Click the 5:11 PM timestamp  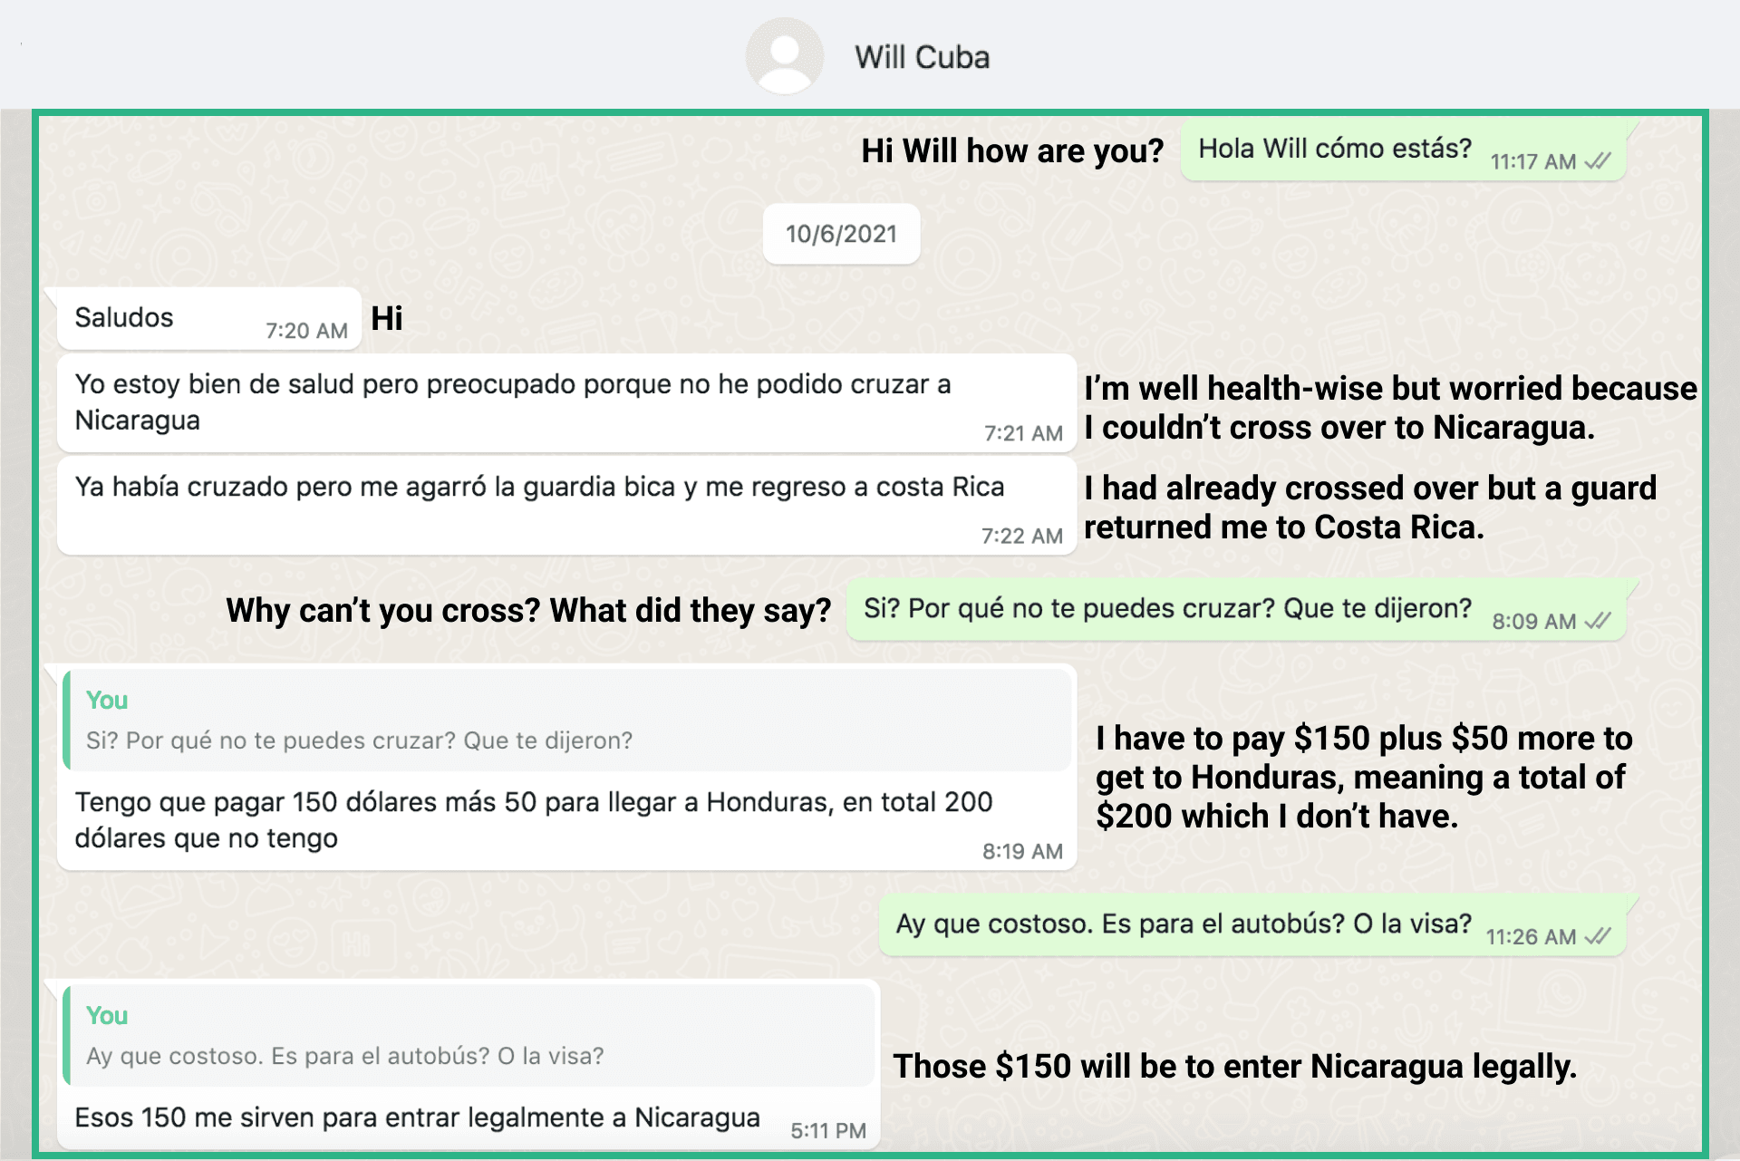(x=828, y=1130)
